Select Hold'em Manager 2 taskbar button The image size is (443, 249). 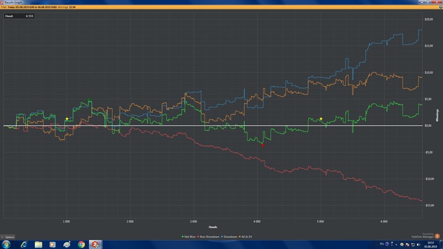[96, 244]
